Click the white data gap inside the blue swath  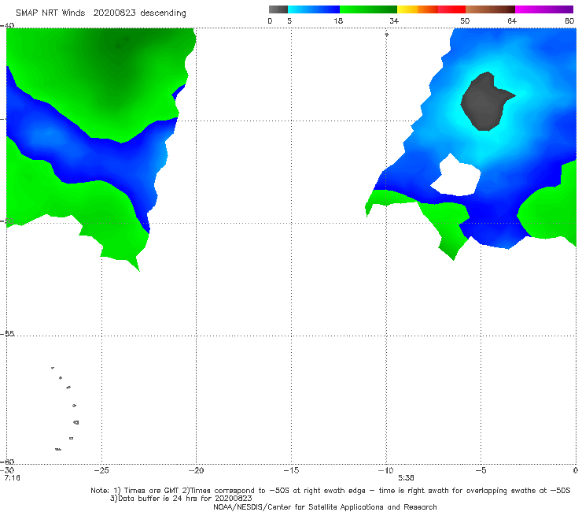(x=457, y=176)
